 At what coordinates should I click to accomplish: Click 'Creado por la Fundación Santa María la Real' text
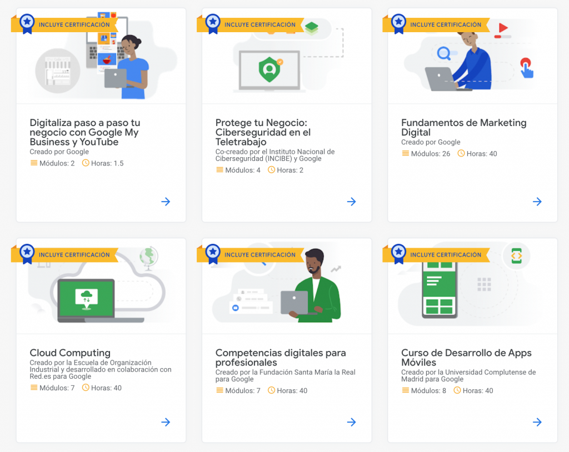(x=286, y=375)
